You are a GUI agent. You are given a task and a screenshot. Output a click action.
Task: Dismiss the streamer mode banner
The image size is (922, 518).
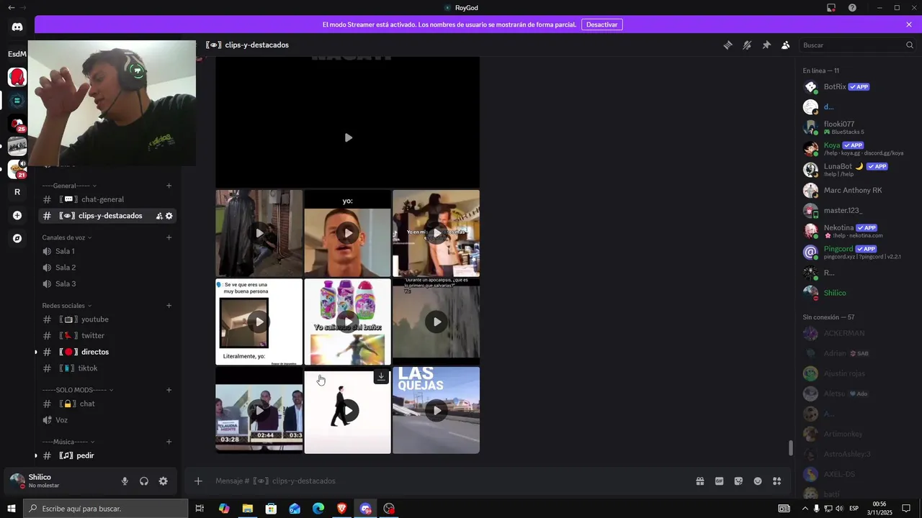tap(909, 24)
